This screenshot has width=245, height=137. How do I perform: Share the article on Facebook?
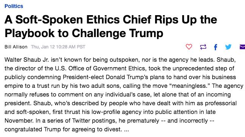[216, 47]
